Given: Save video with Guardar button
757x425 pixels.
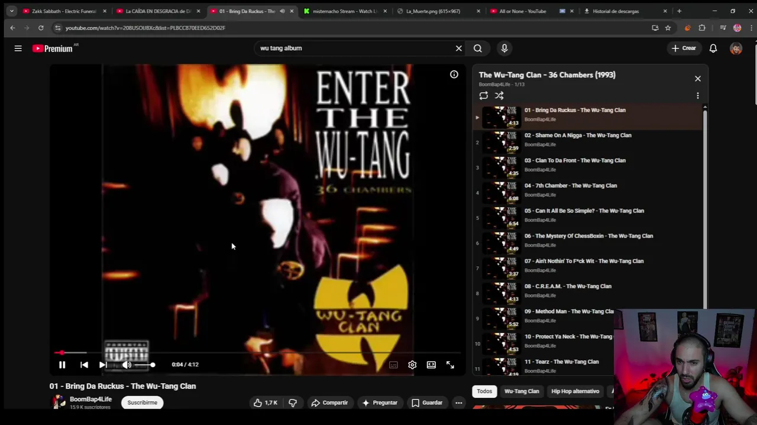Looking at the screenshot, I should click(x=427, y=403).
